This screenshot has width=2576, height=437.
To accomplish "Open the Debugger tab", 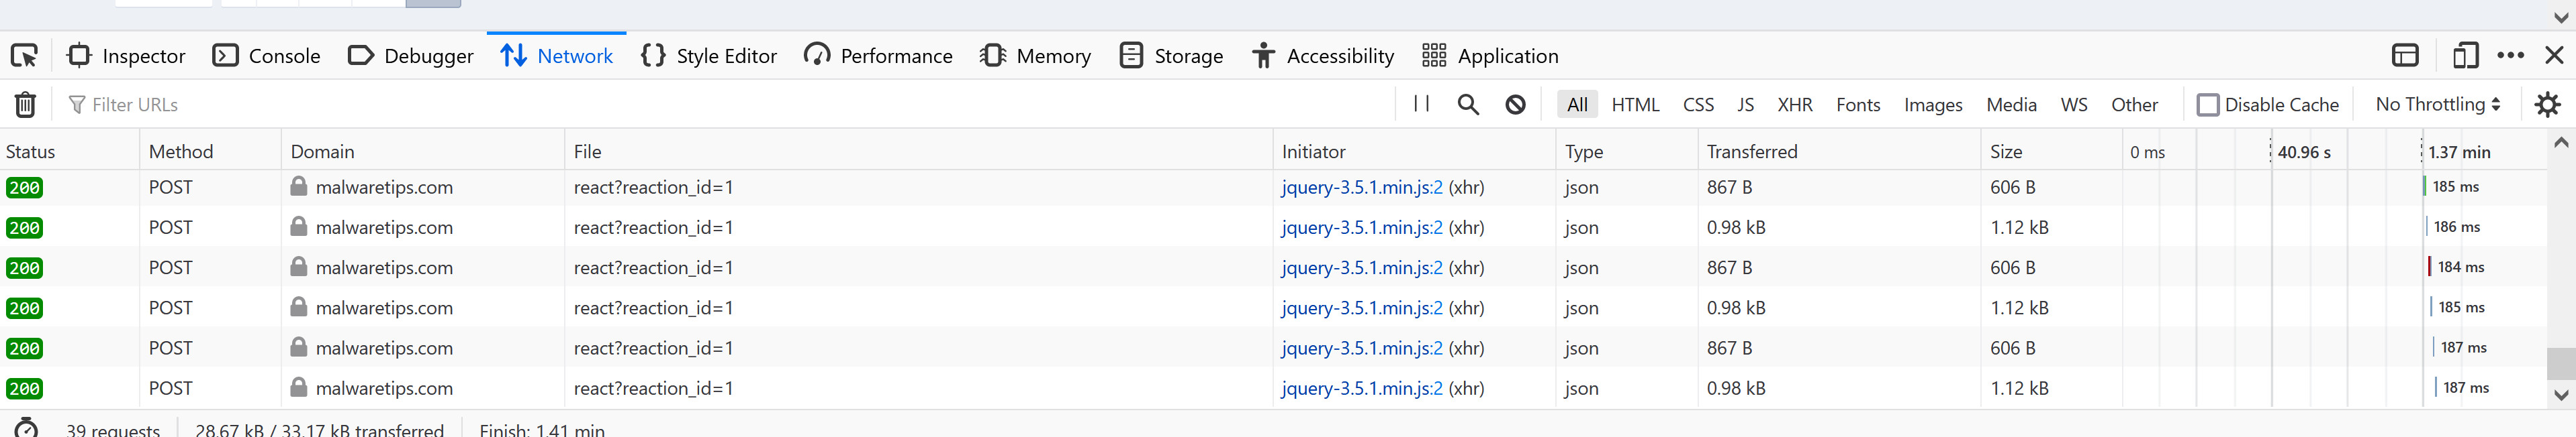I will (x=411, y=56).
